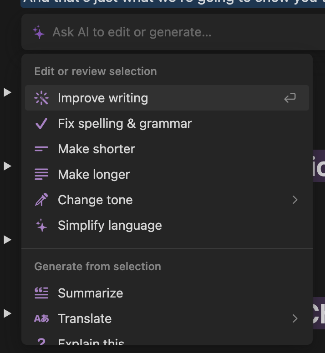Expand the toggle triangle beside the menu divider

7,240
